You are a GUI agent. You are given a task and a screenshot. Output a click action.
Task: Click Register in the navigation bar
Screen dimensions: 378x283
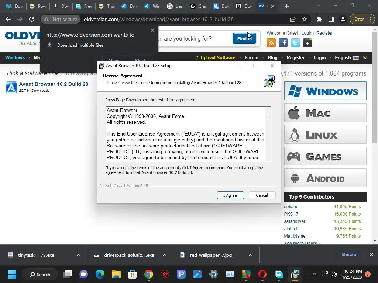click(x=296, y=58)
